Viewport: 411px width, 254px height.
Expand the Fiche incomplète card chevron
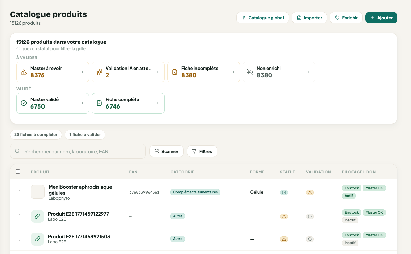coord(233,72)
